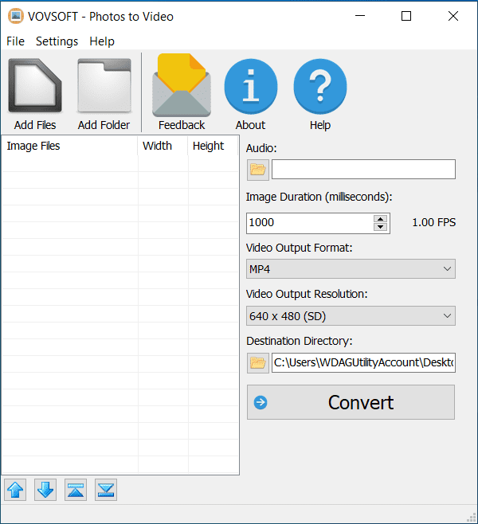Increase image duration with up arrow
The height and width of the screenshot is (524, 478).
(x=380, y=219)
